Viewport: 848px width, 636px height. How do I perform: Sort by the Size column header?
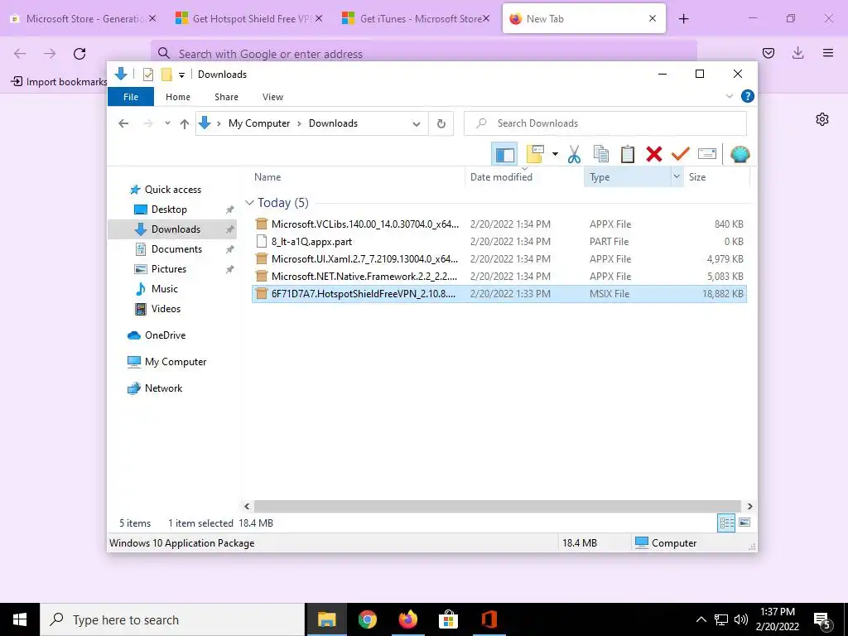[716, 177]
